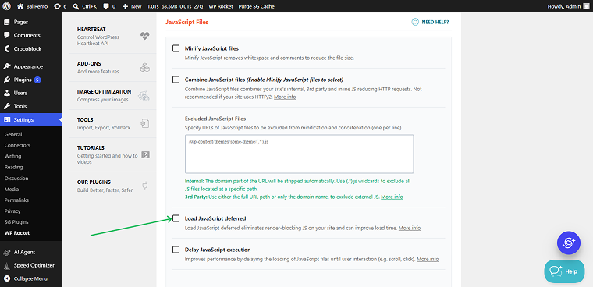Click the Comments sidebar icon
This screenshot has width=593, height=287.
pyautogui.click(x=7, y=35)
